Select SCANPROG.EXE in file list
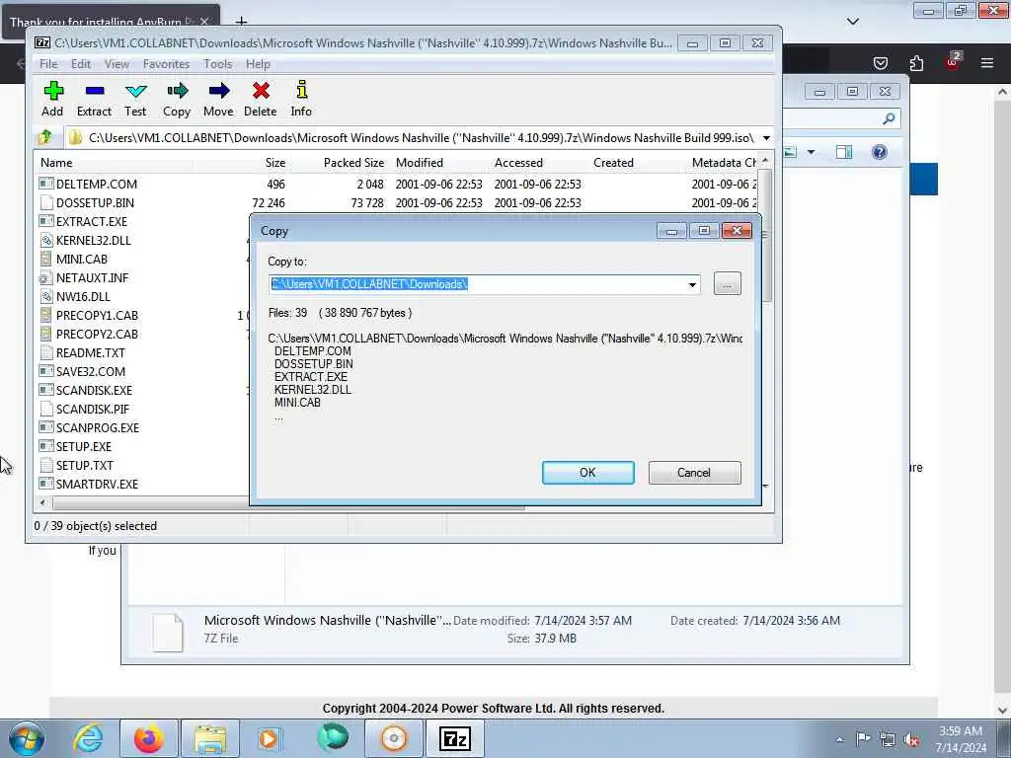Screen dimensions: 1011x758 pos(98,427)
